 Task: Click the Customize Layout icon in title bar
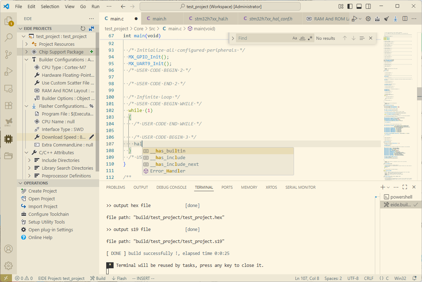coord(341,6)
